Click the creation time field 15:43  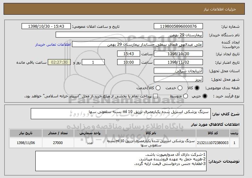coord(129,54)
